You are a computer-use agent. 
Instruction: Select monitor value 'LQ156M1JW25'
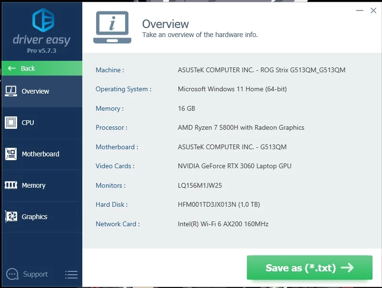pyautogui.click(x=200, y=185)
